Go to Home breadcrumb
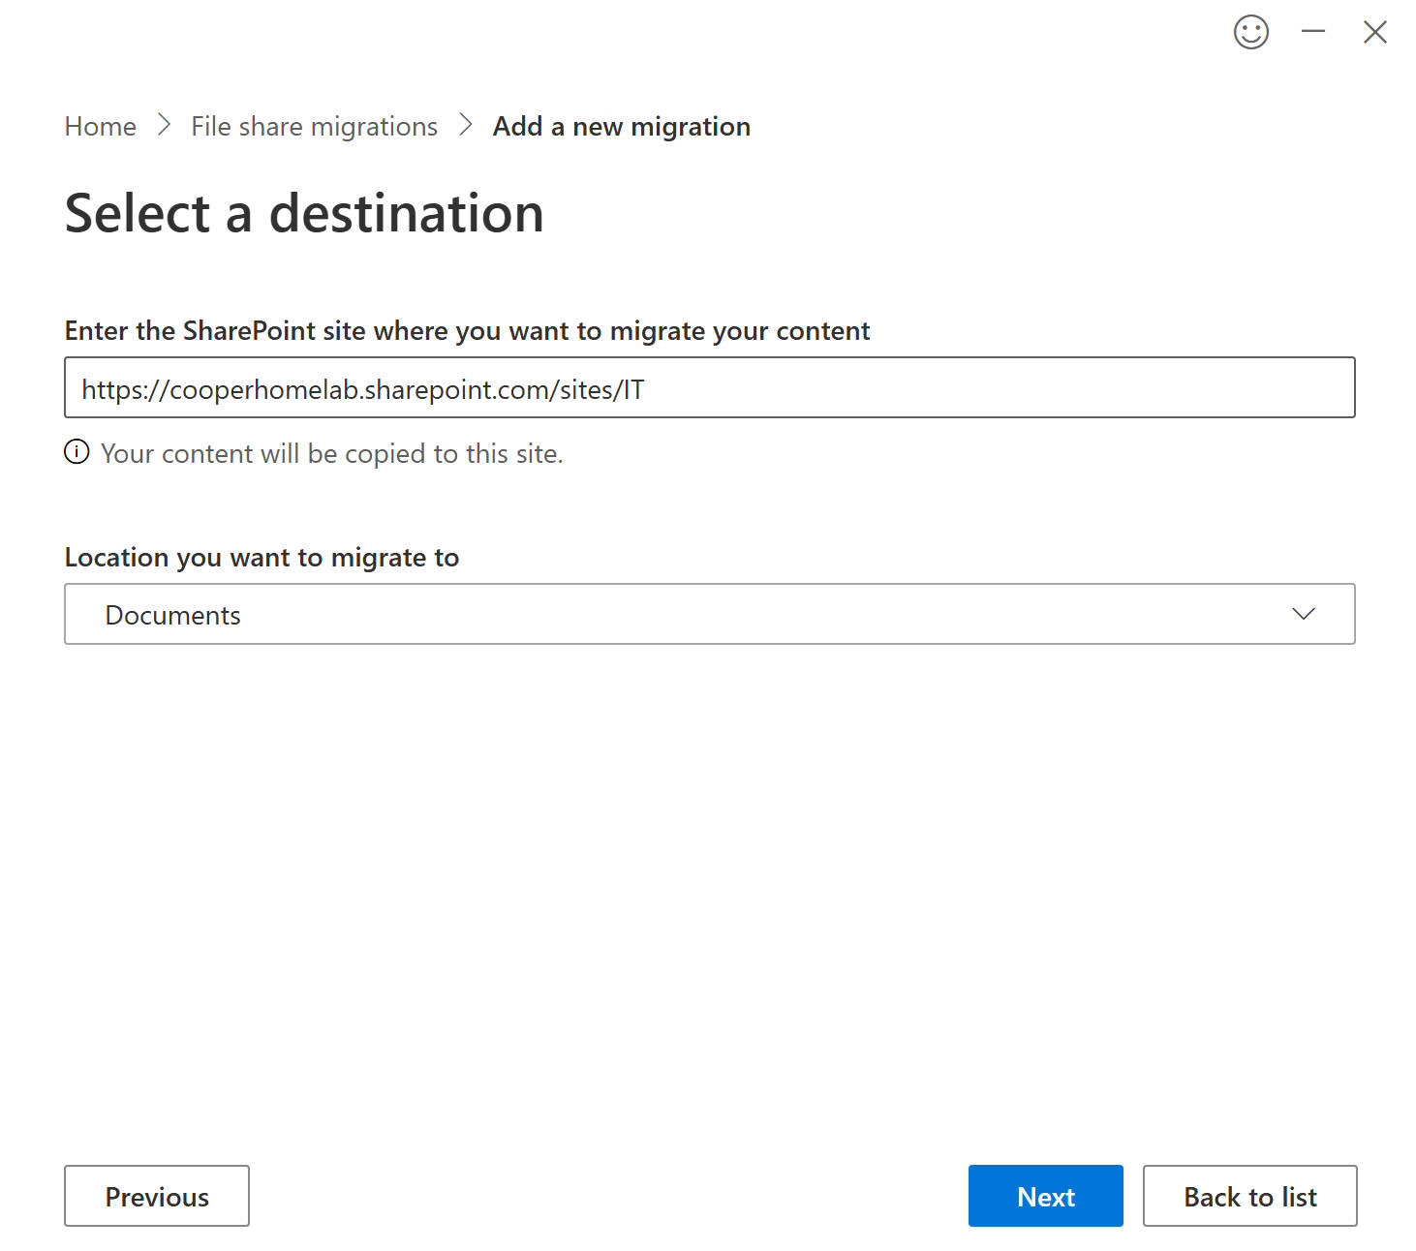Screen dimensions: 1416x1251 click(x=100, y=127)
